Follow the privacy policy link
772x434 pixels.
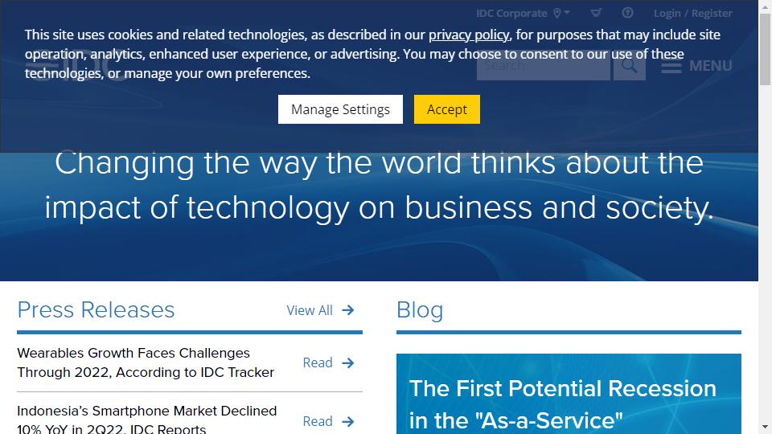pos(468,35)
